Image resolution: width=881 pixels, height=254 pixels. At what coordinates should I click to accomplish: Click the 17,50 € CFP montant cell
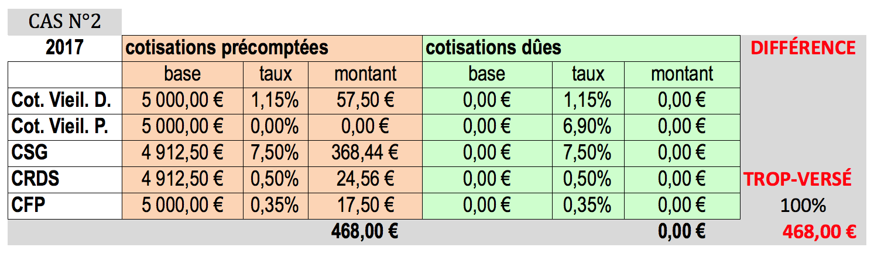[365, 206]
